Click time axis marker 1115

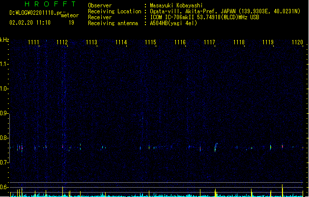click(x=150, y=42)
